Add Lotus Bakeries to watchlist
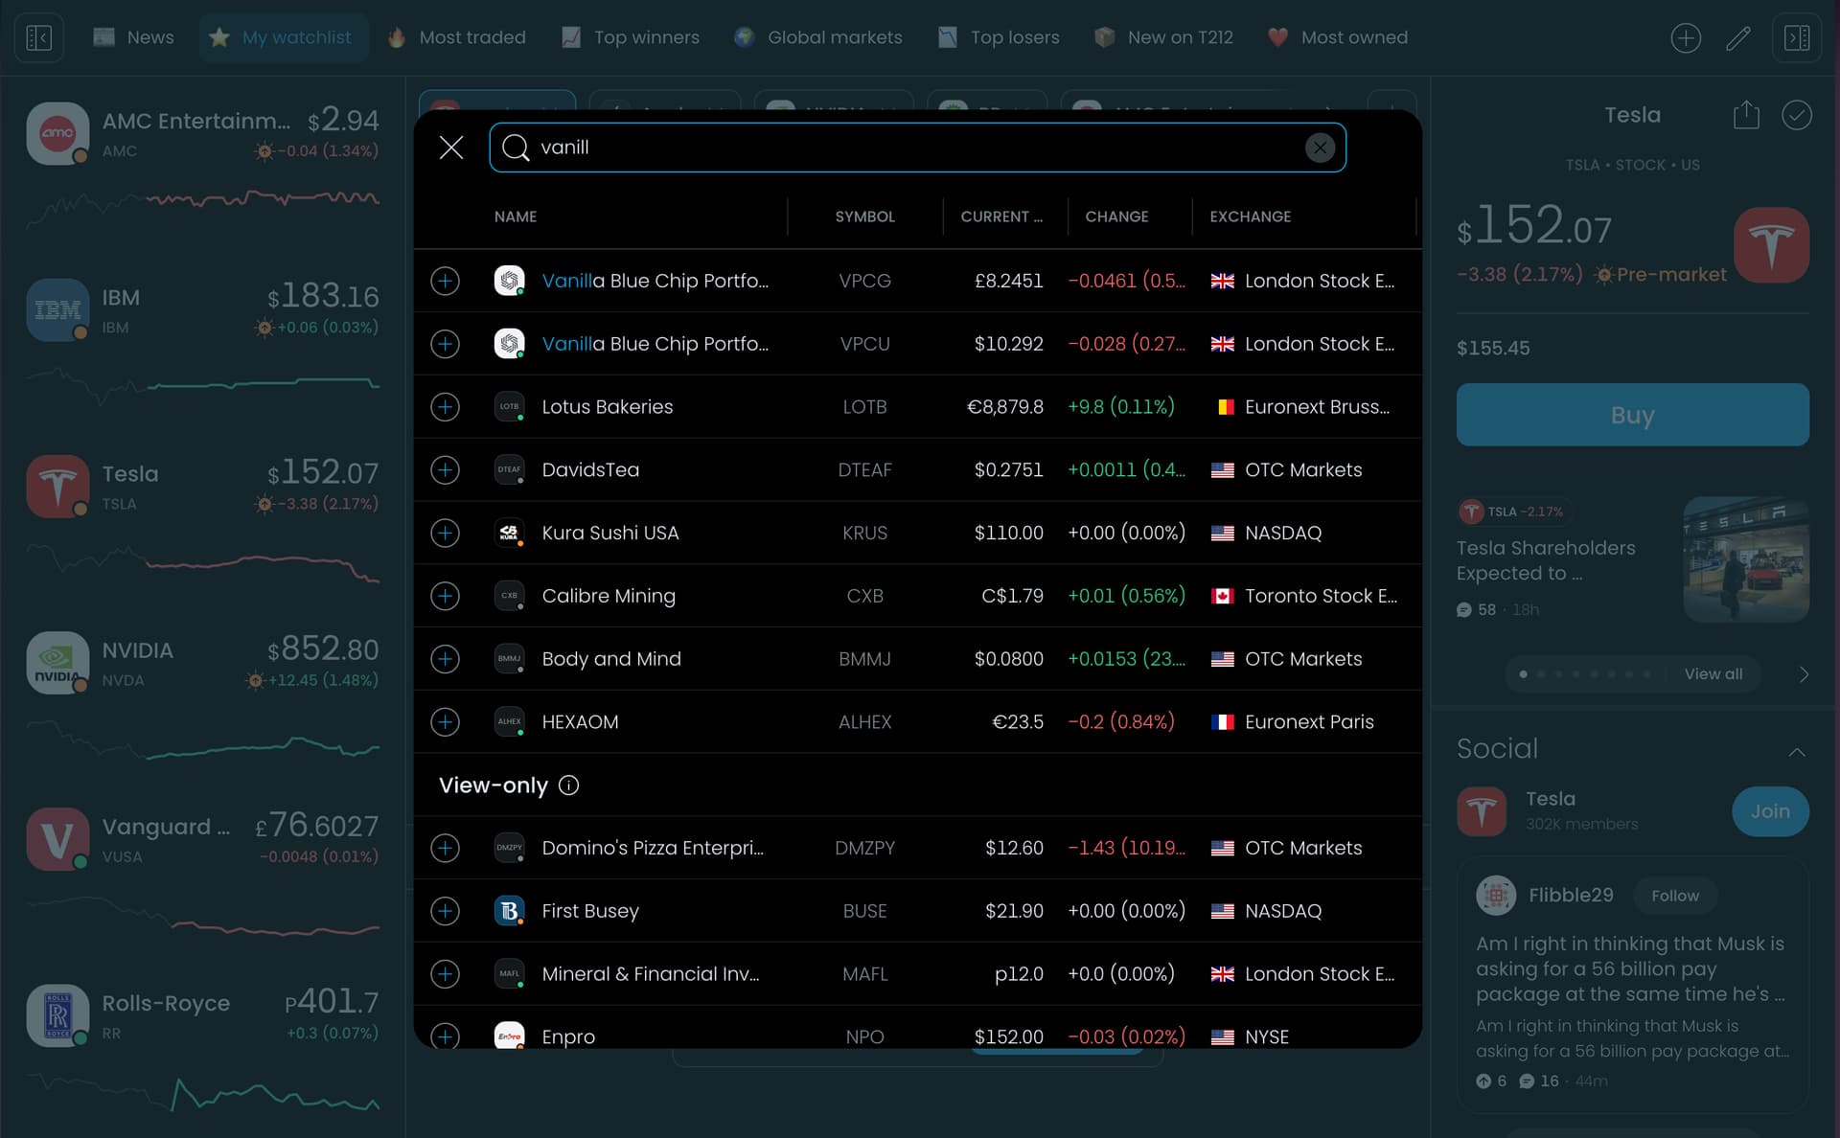The height and width of the screenshot is (1138, 1840). [x=445, y=407]
